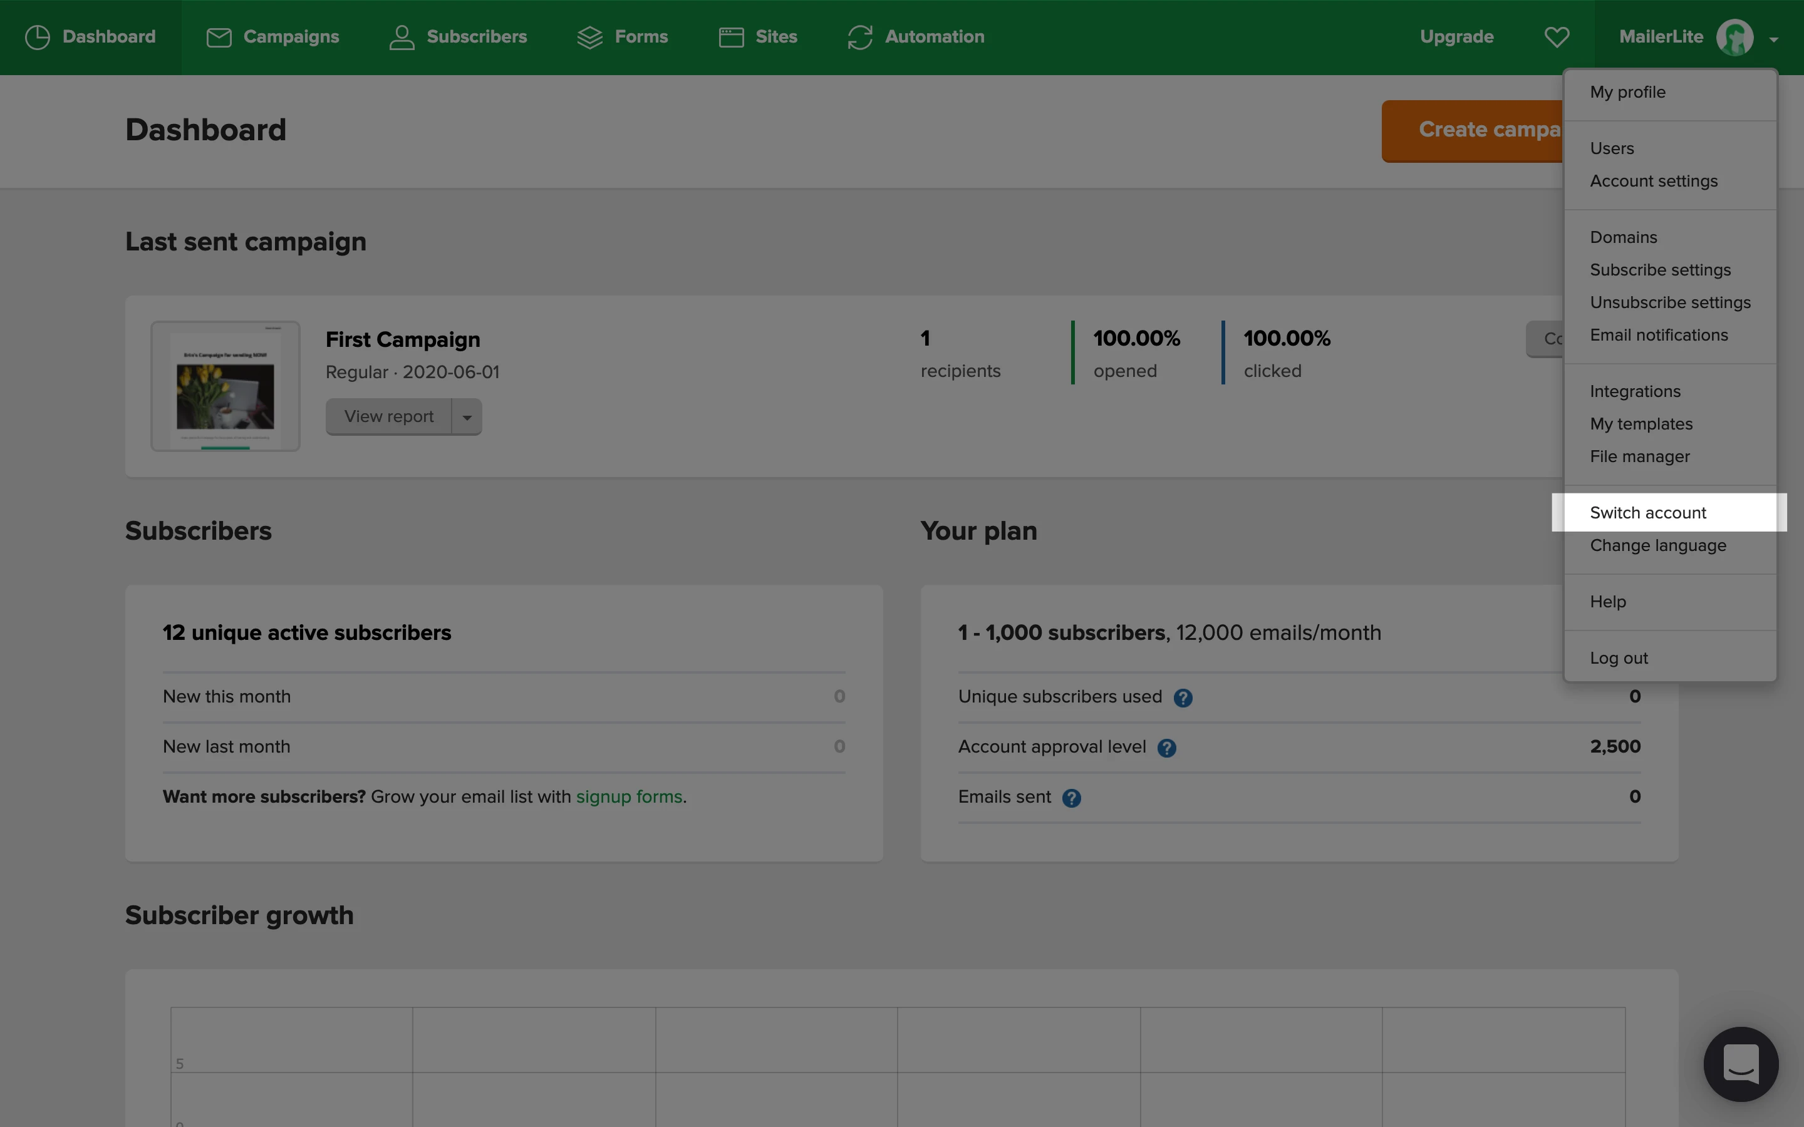Screen dimensions: 1804x1127
Task: Open the chat support bubble
Action: tap(1741, 1064)
